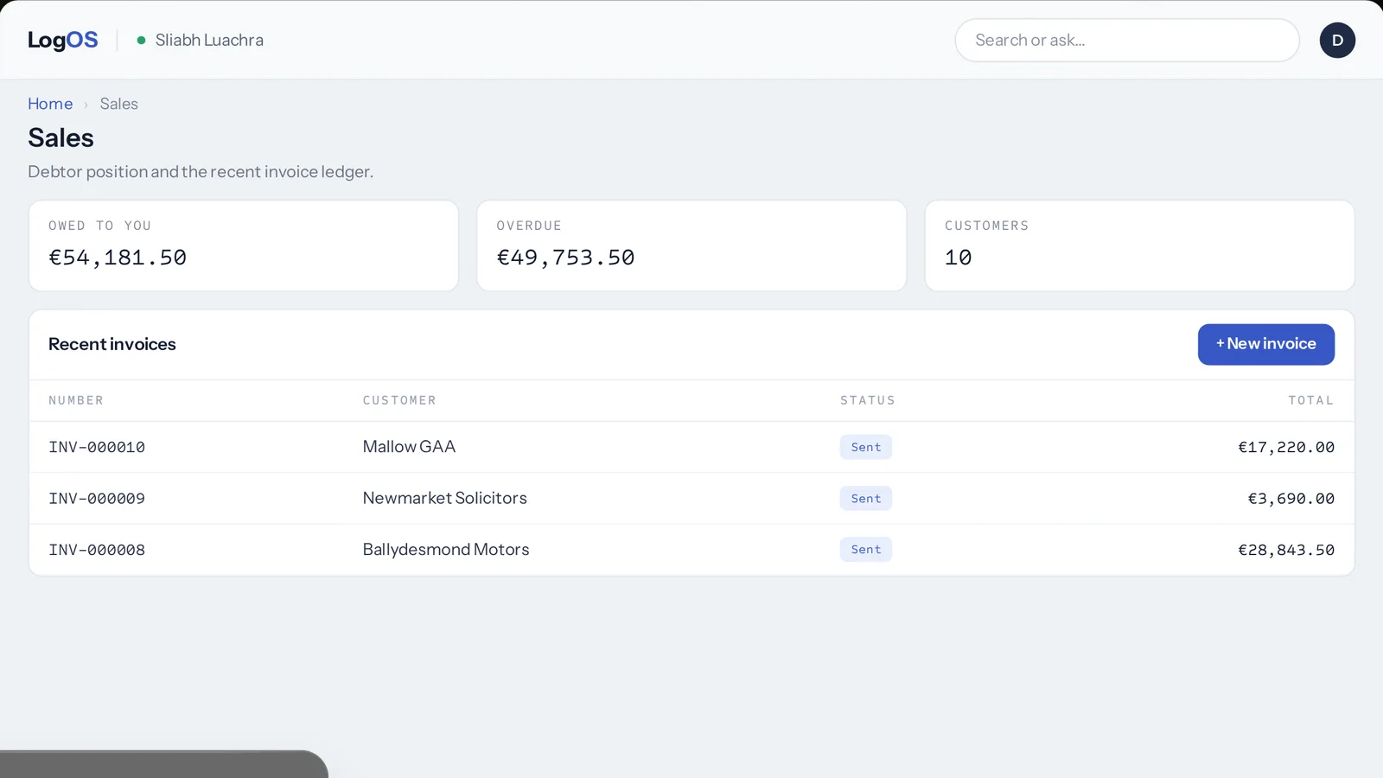The height and width of the screenshot is (778, 1383).
Task: Select customer Mallow GAA
Action: (x=409, y=447)
